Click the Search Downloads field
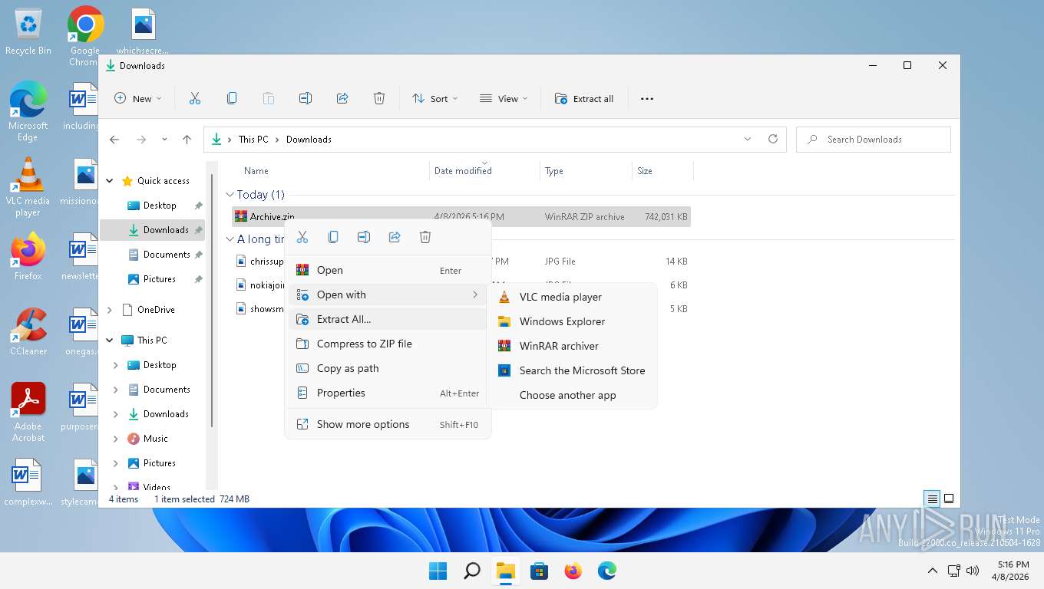Viewport: 1044px width, 589px height. point(874,140)
